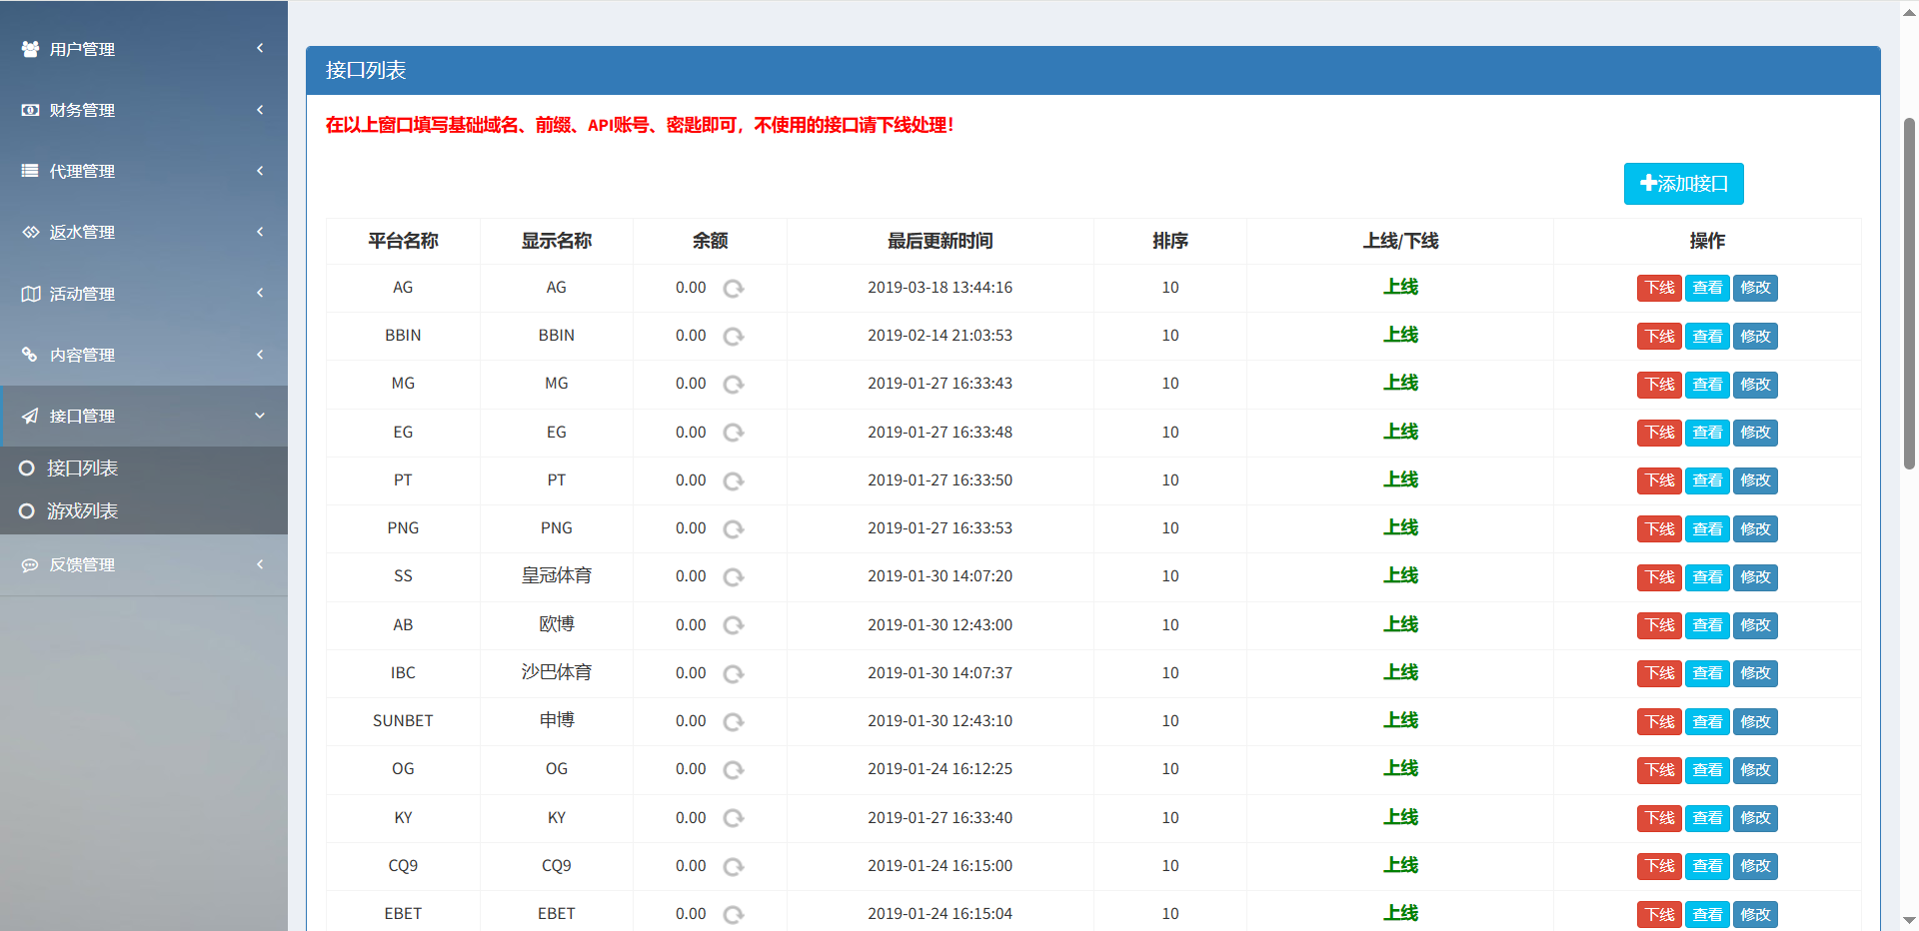Image resolution: width=1919 pixels, height=931 pixels.
Task: Expand the 代理管理 menu chevron
Action: (260, 171)
